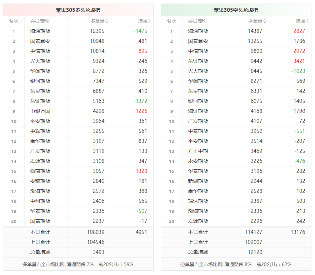Click sort icon next to 空单量 header
Viewport: 315px width, 275px height.
[x=265, y=21]
